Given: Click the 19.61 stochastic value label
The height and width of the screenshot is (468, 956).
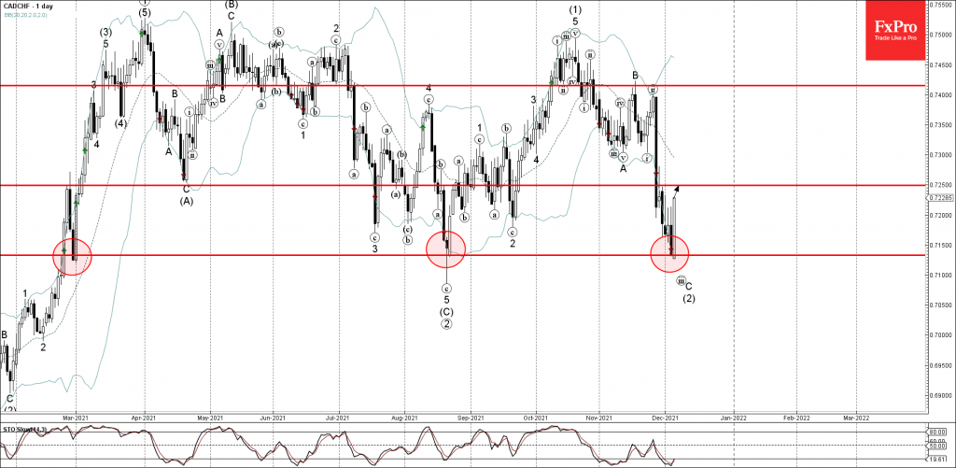Looking at the screenshot, I should 939,461.
